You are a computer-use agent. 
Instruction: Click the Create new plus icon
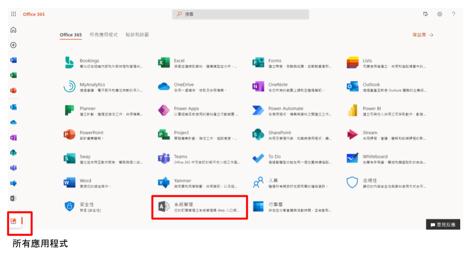(14, 45)
